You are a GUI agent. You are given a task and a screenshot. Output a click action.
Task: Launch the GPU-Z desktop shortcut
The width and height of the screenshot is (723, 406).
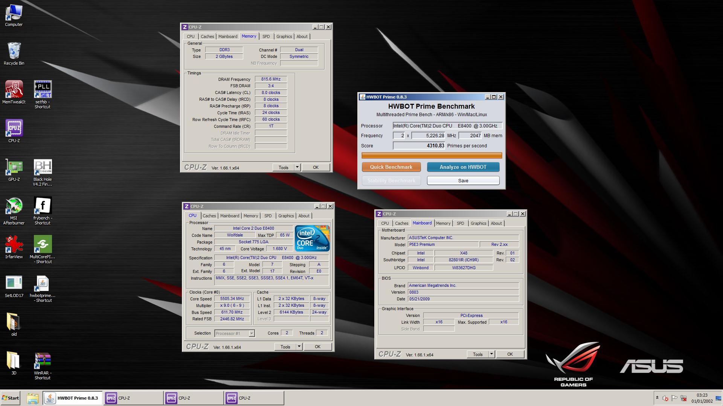click(x=14, y=170)
